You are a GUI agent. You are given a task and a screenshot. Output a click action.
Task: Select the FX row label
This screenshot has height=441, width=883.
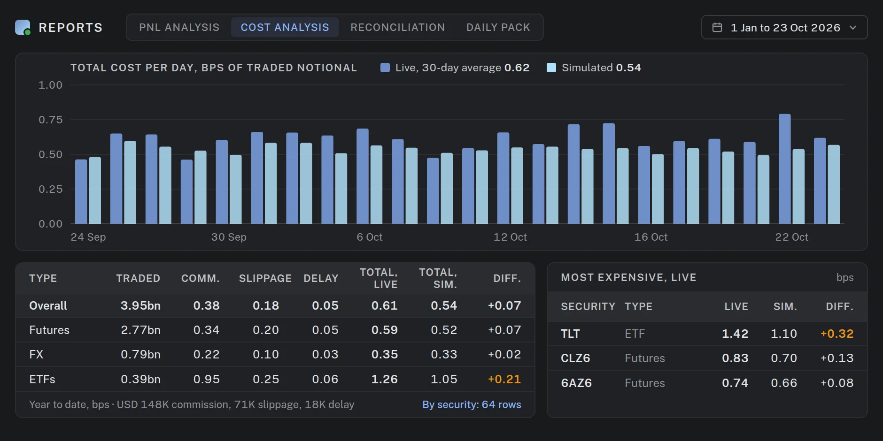click(36, 355)
